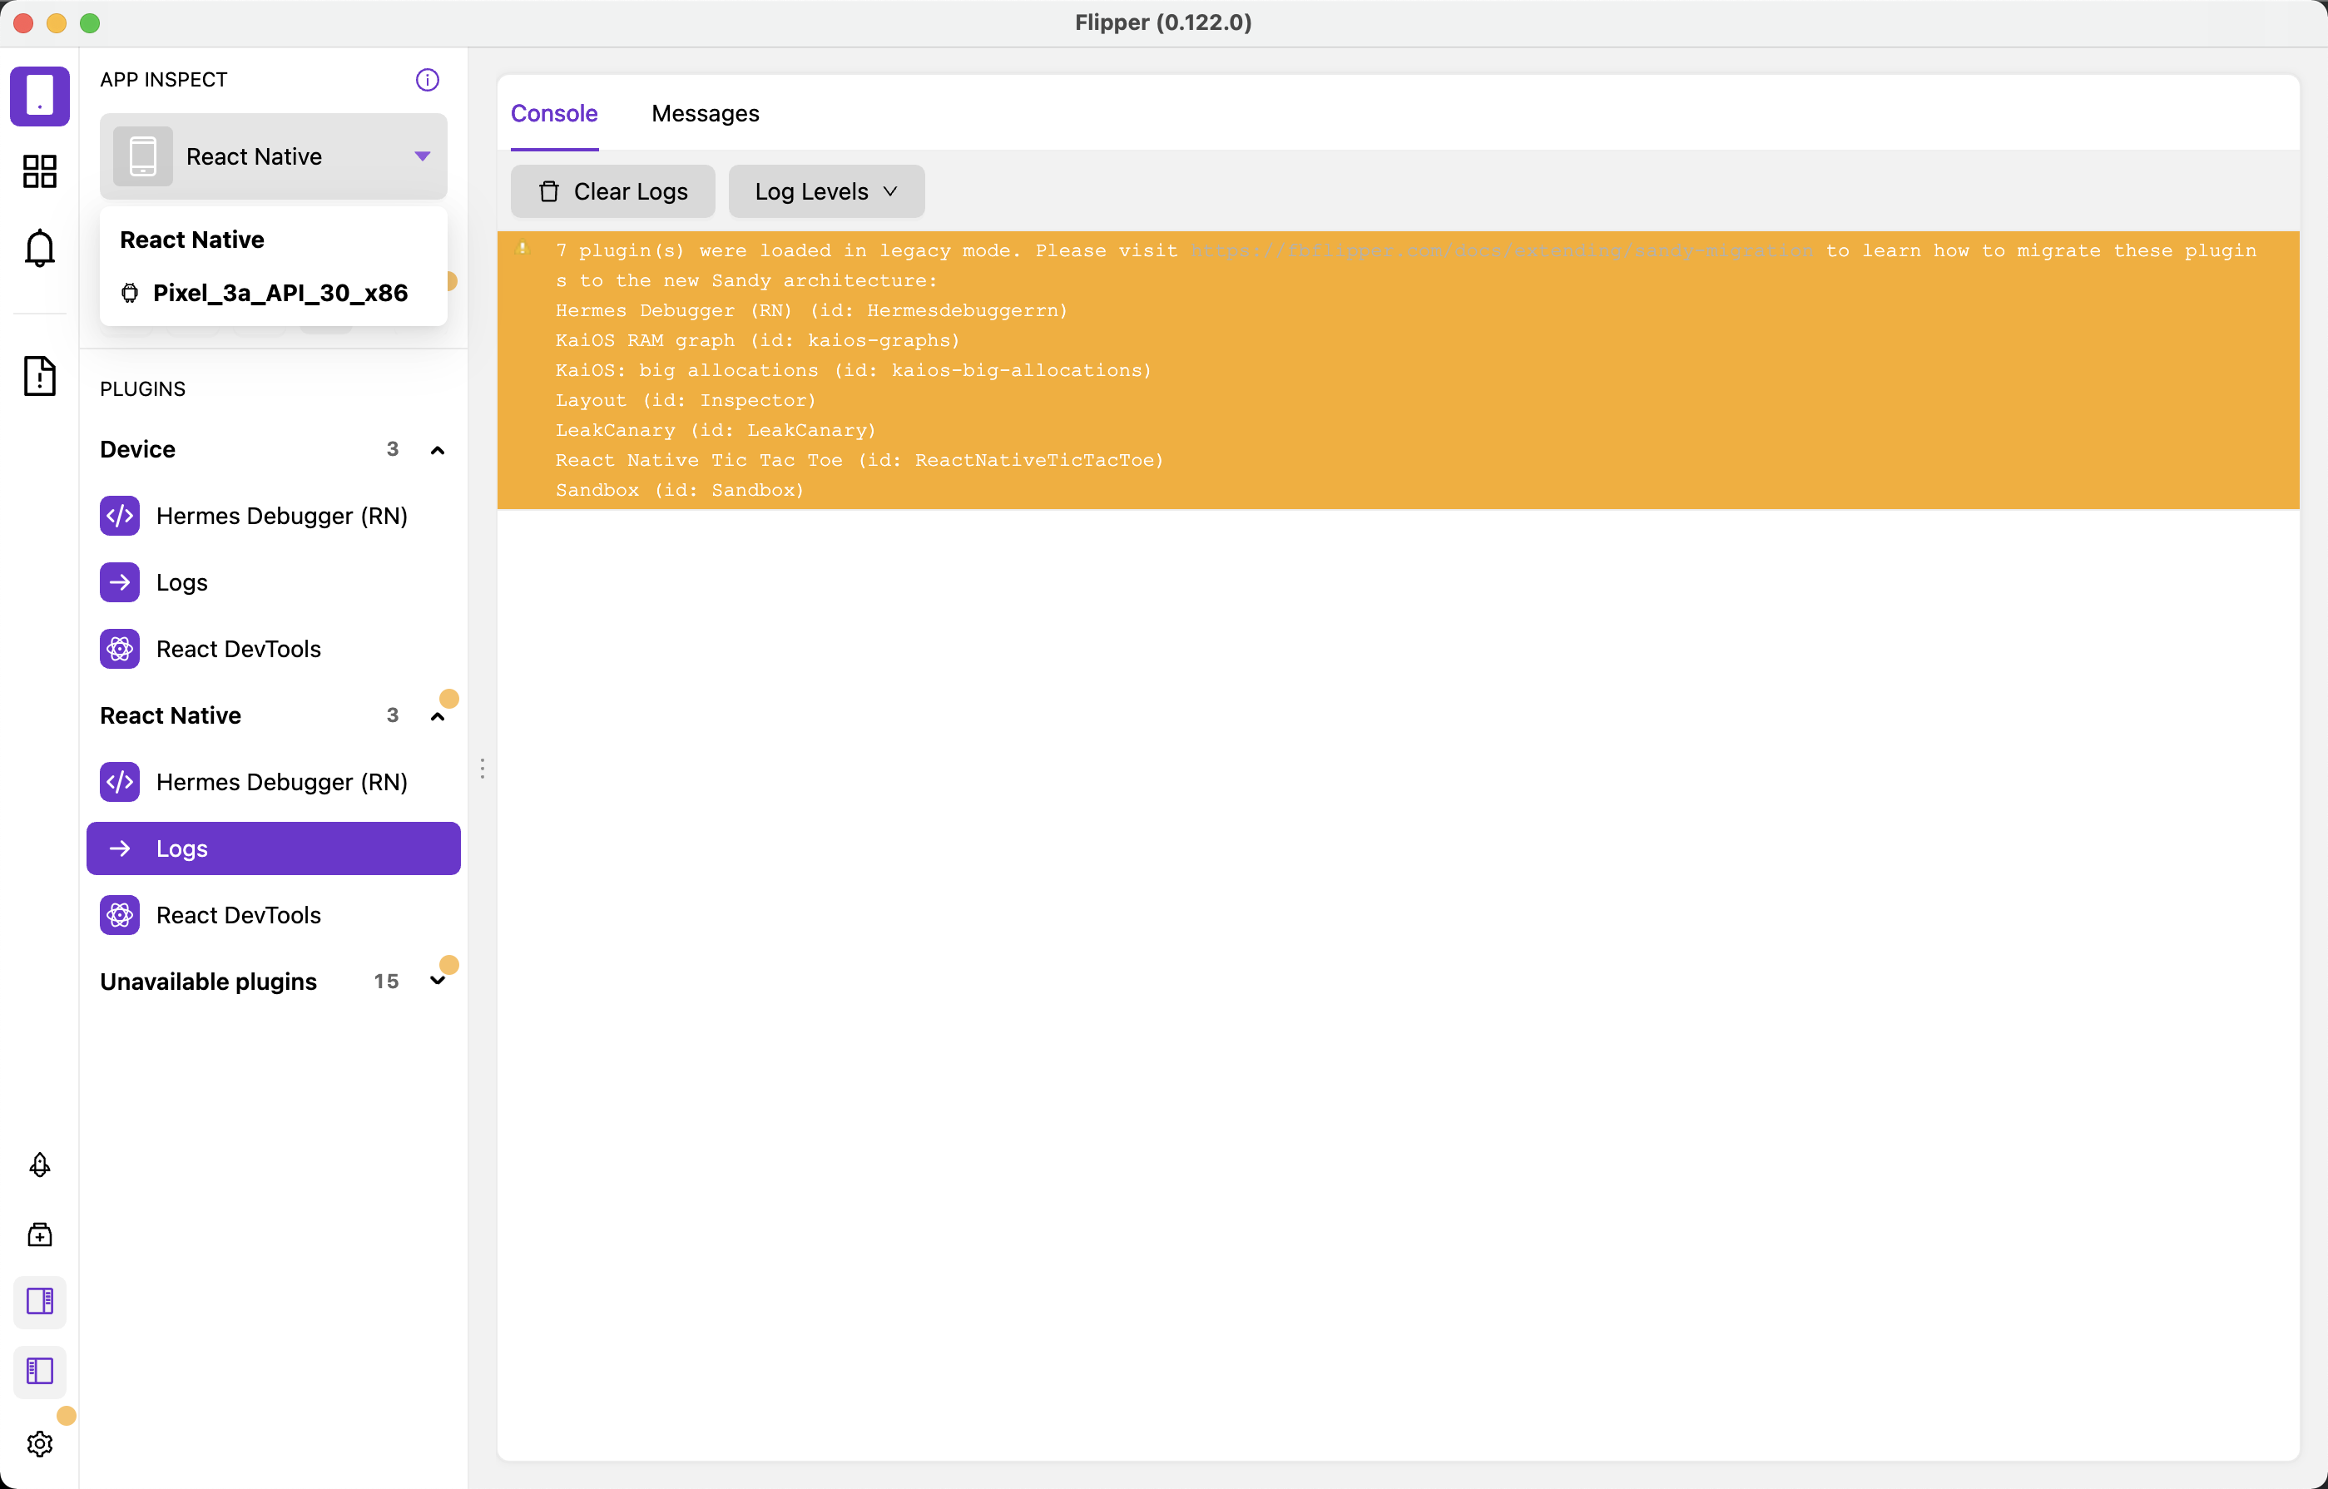Open Hermes Debugger (RN) under Device plugins
This screenshot has width=2328, height=1489.
281,517
